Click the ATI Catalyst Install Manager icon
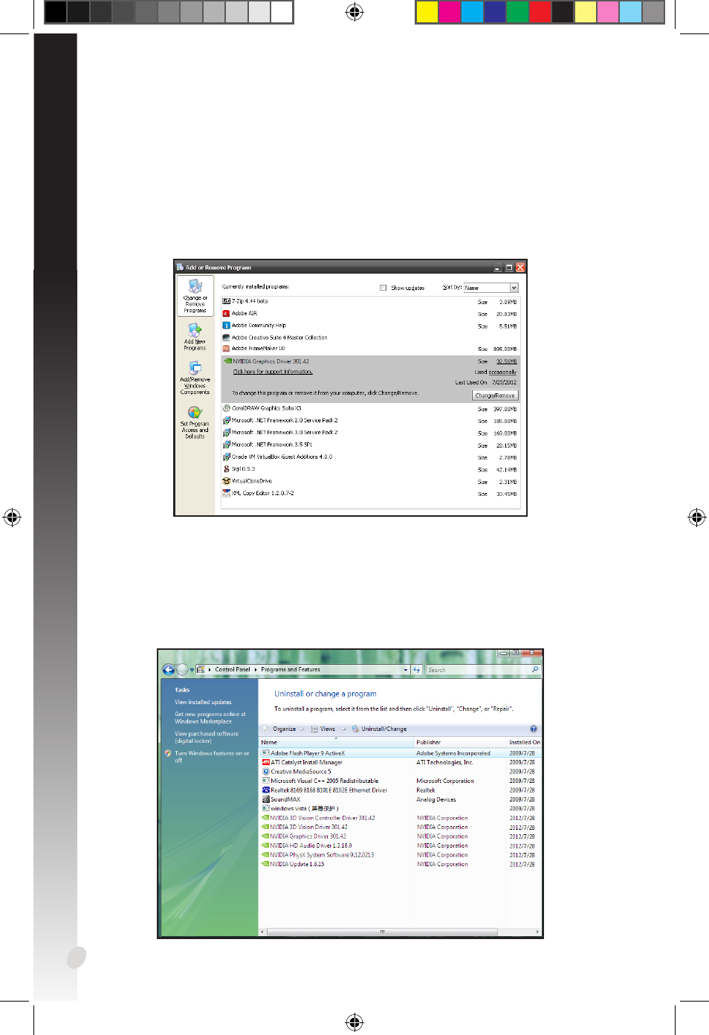 click(265, 762)
